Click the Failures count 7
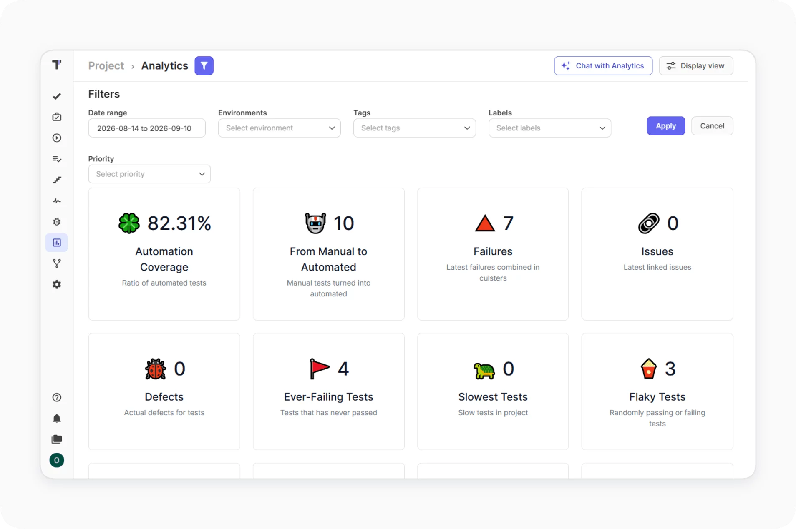The height and width of the screenshot is (529, 796). coord(508,223)
